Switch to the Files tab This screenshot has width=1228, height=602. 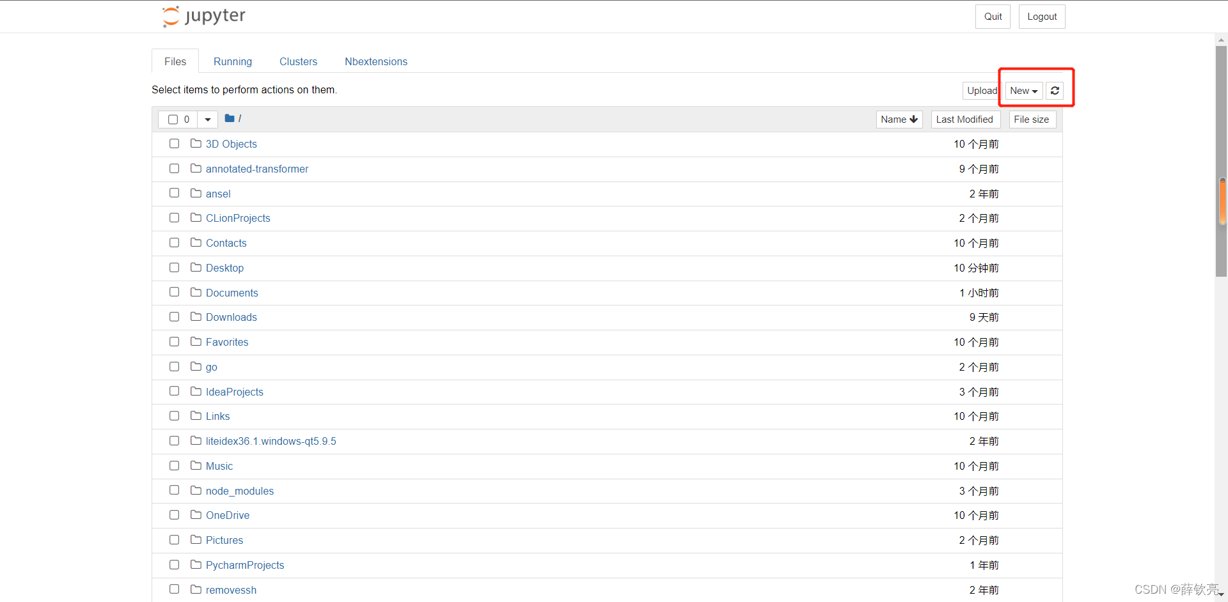click(175, 61)
